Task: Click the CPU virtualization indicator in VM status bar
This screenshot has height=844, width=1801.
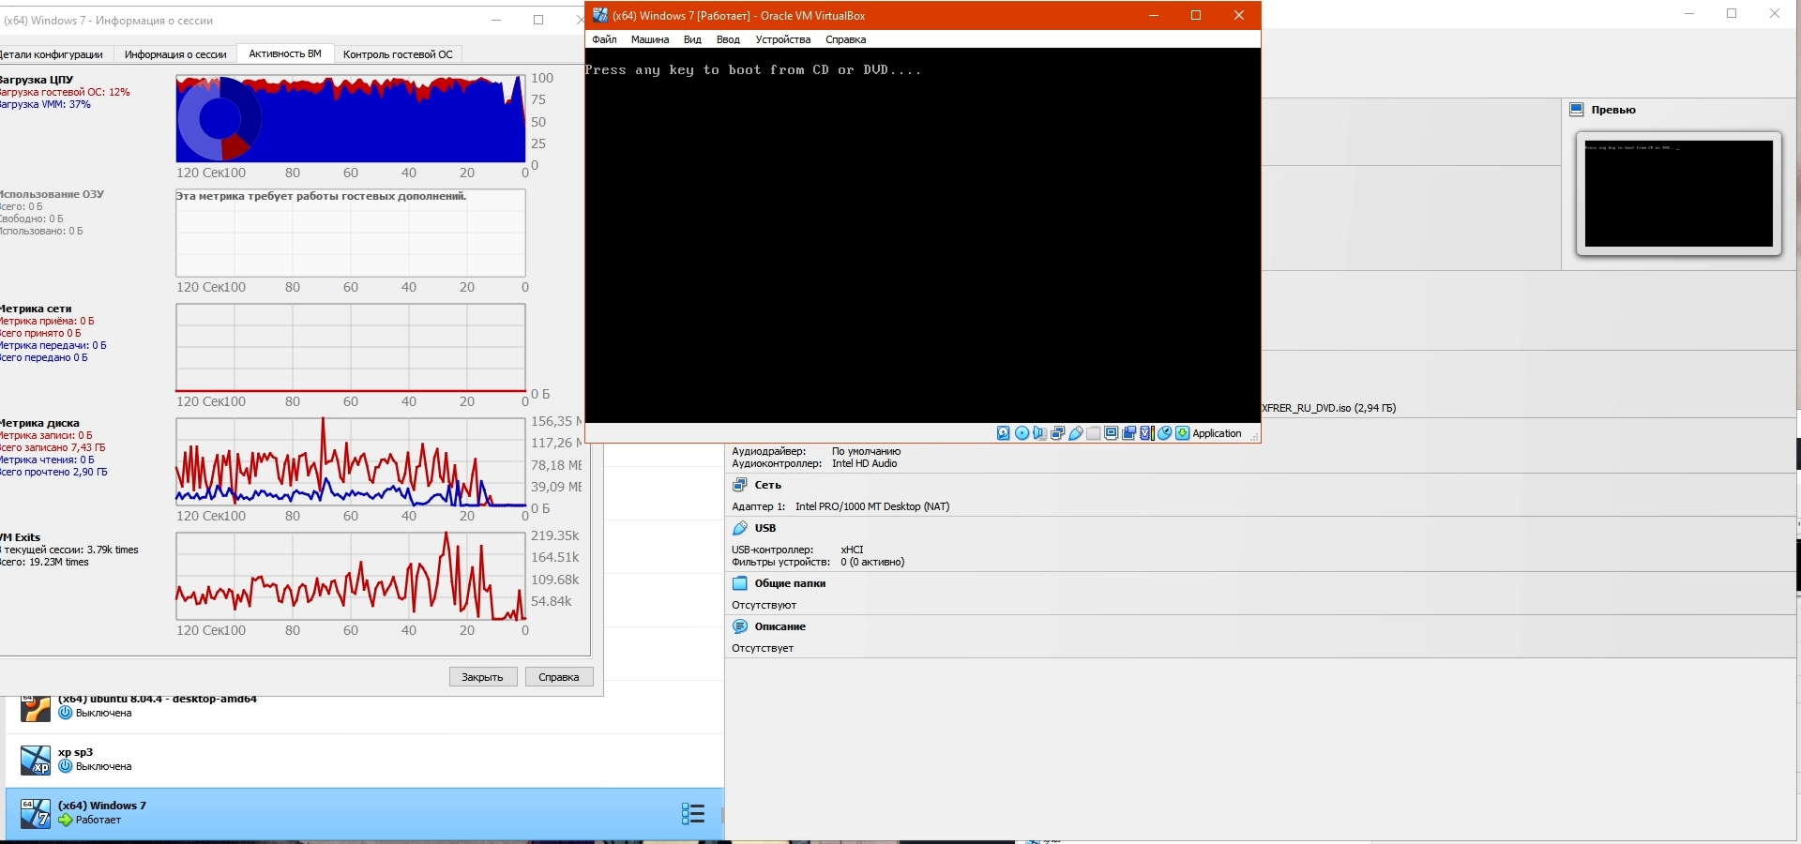Action: (x=1146, y=433)
